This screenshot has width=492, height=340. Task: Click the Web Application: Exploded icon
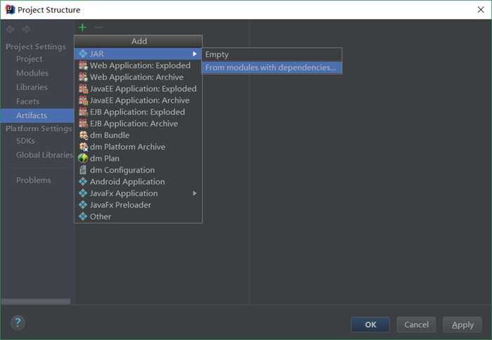(x=83, y=65)
